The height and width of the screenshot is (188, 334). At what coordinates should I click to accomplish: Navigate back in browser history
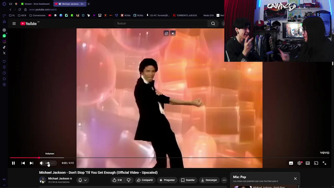(x=10, y=10)
